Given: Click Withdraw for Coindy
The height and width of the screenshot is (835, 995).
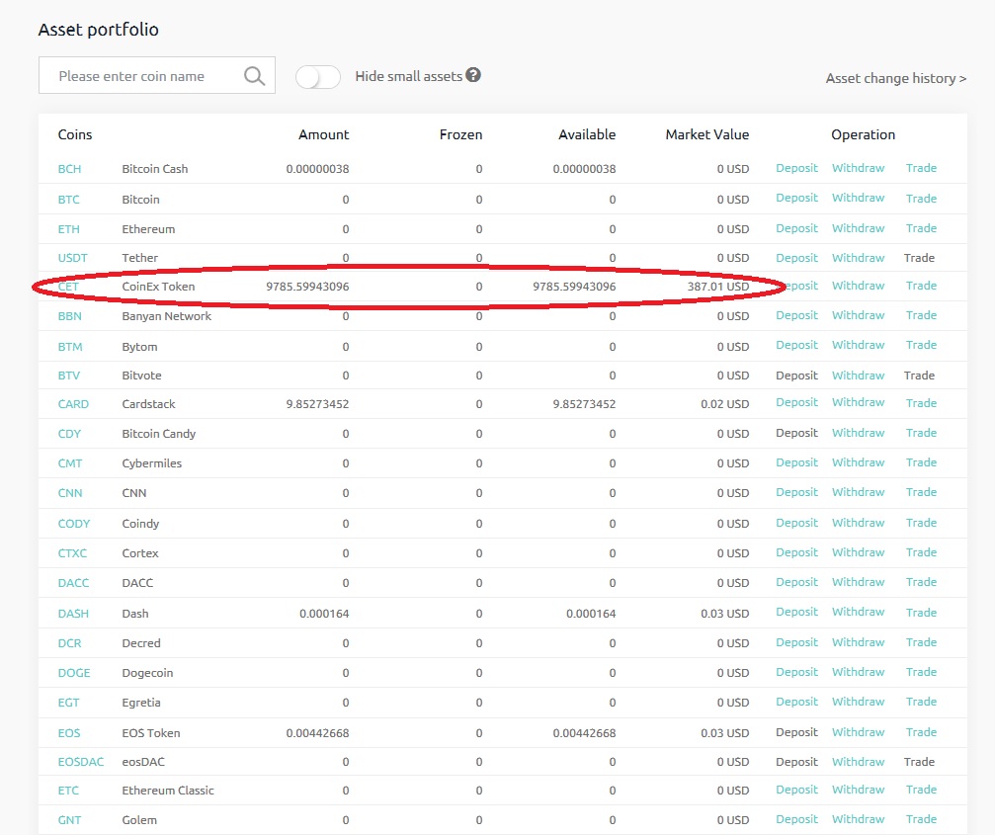Looking at the screenshot, I should click(x=858, y=523).
